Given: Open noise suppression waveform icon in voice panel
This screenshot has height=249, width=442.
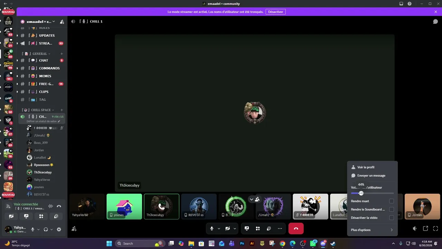Looking at the screenshot, I should coord(51,206).
